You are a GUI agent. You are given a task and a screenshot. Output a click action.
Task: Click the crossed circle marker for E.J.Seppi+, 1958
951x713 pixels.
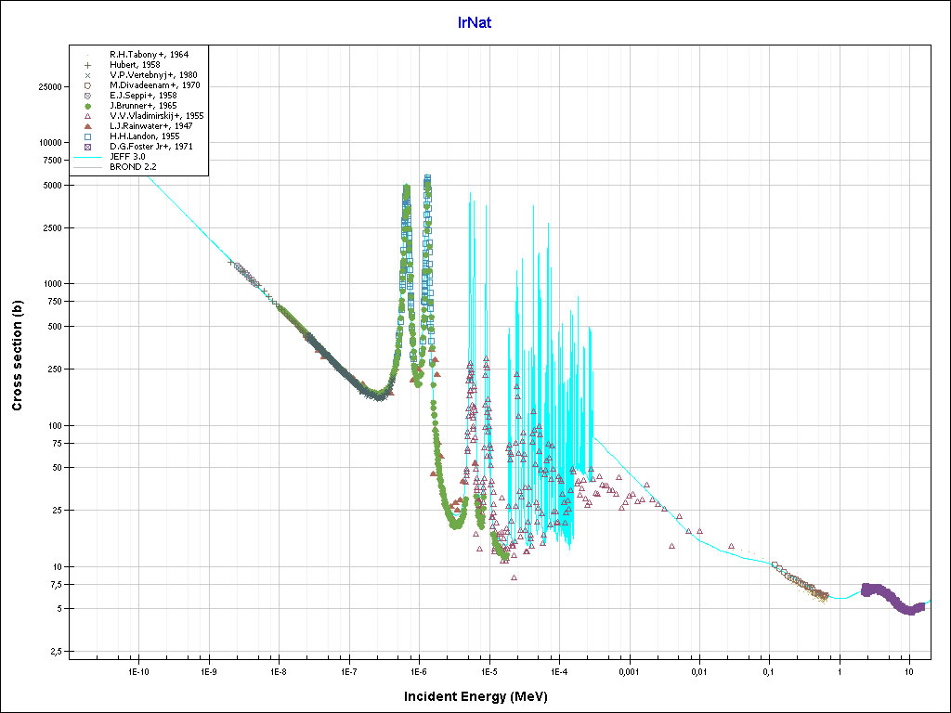[87, 96]
